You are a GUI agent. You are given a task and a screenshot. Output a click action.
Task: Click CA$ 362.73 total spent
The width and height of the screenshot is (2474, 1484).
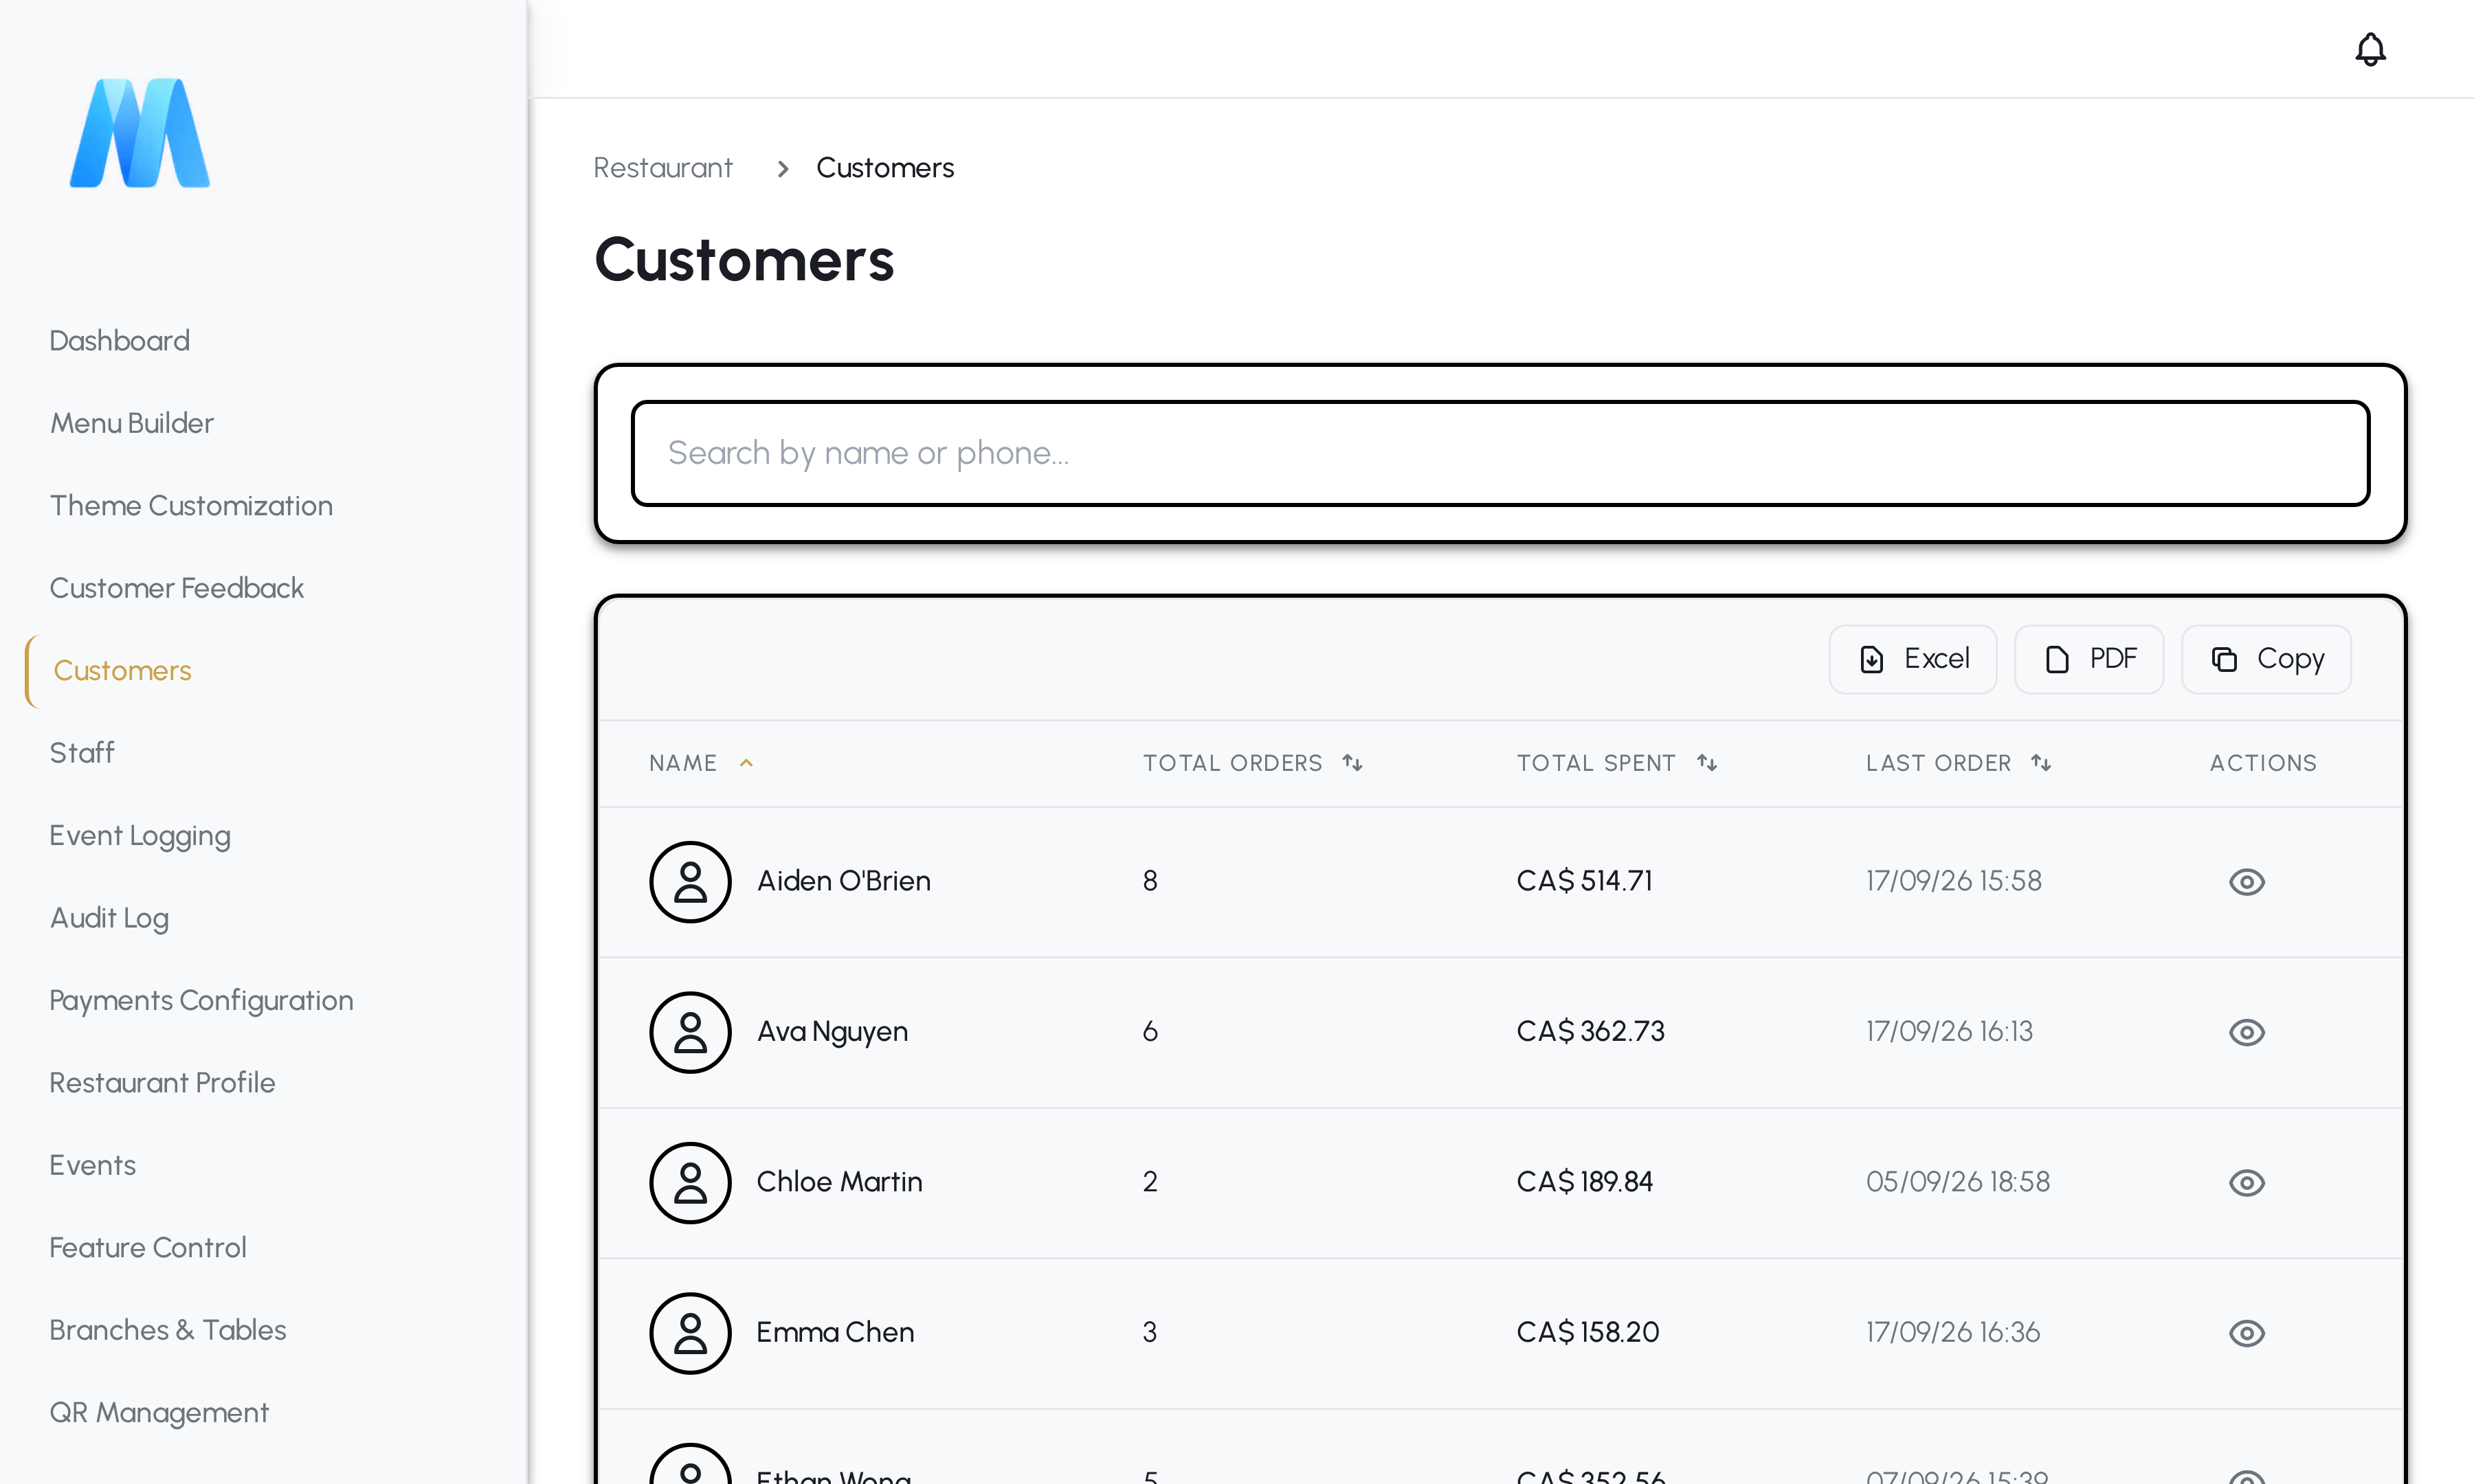(1590, 1031)
